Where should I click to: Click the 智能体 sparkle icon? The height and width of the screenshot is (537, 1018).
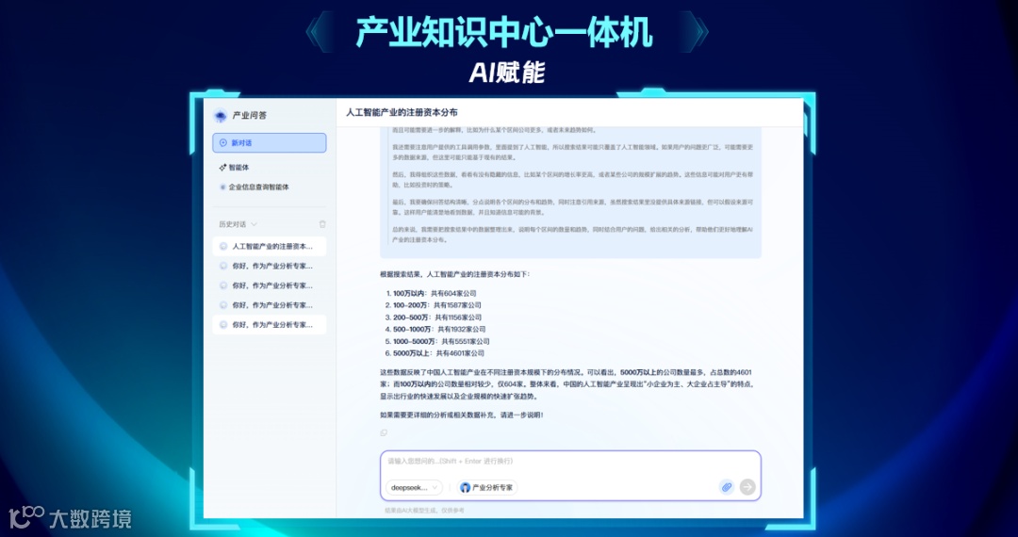222,168
